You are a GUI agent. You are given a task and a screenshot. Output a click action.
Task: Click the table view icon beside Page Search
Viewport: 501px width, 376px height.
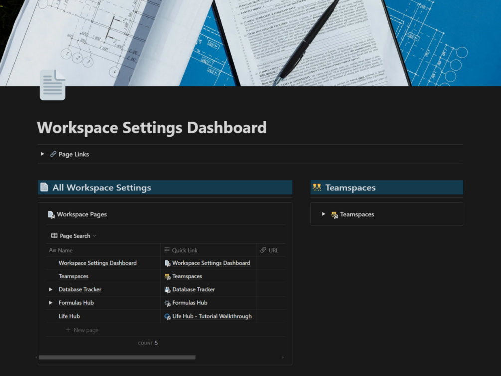click(54, 236)
